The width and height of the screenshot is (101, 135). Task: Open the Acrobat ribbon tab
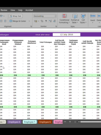point(29,10)
